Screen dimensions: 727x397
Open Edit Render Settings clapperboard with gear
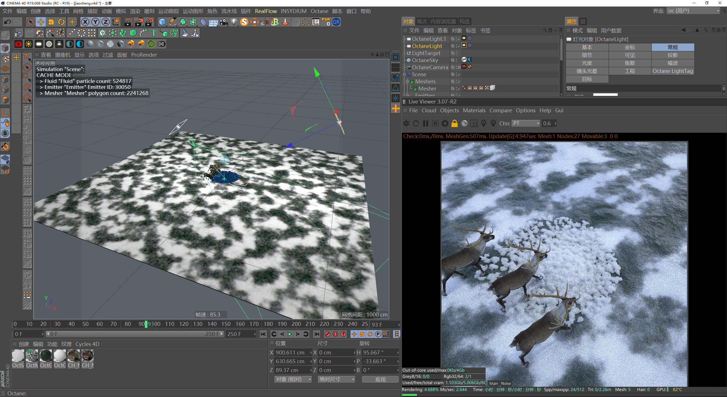pos(149,22)
